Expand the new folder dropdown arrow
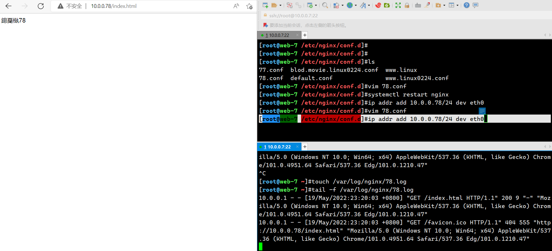Screen dimensions: 552x251 pyautogui.click(x=444, y=5)
